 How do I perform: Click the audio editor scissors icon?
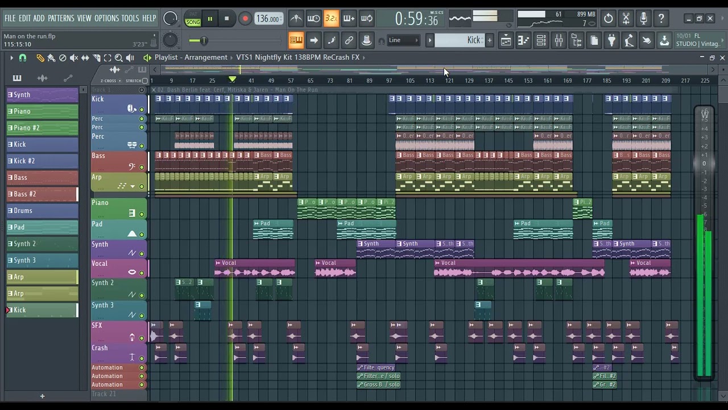click(626, 19)
